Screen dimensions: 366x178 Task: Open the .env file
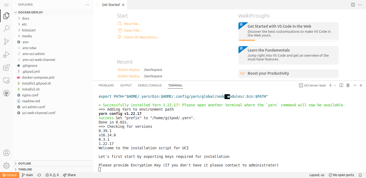(x=53, y=42)
